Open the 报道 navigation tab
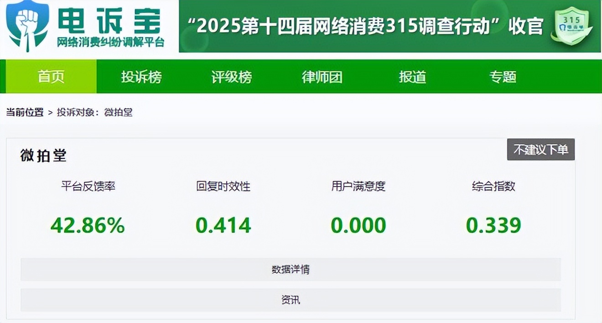602x323 pixels. (412, 77)
